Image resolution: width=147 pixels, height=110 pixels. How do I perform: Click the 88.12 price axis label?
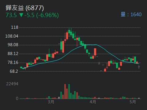click(x=13, y=54)
